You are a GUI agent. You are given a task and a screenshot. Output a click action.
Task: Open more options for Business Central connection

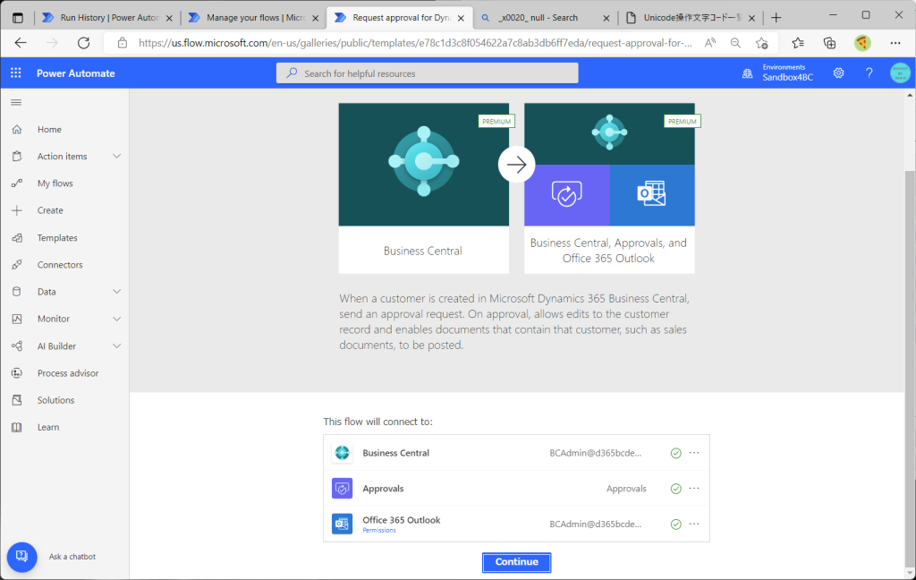[694, 453]
